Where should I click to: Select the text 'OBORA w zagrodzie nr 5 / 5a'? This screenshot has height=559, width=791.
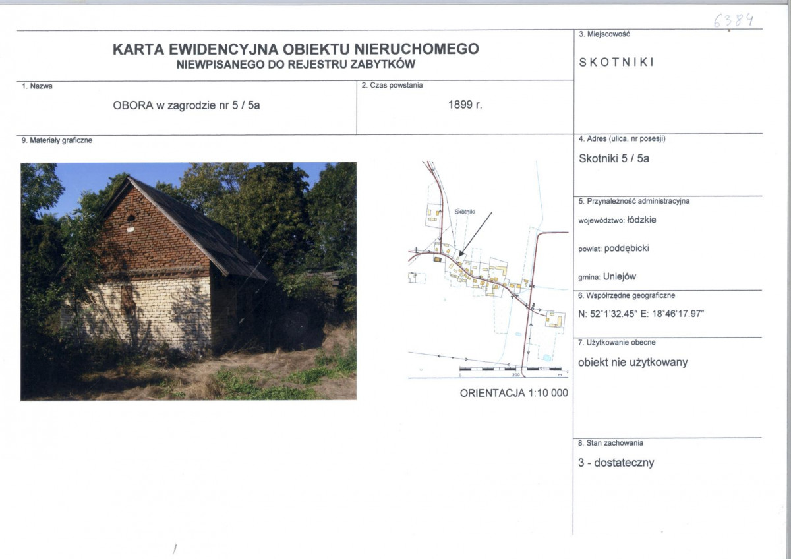187,105
